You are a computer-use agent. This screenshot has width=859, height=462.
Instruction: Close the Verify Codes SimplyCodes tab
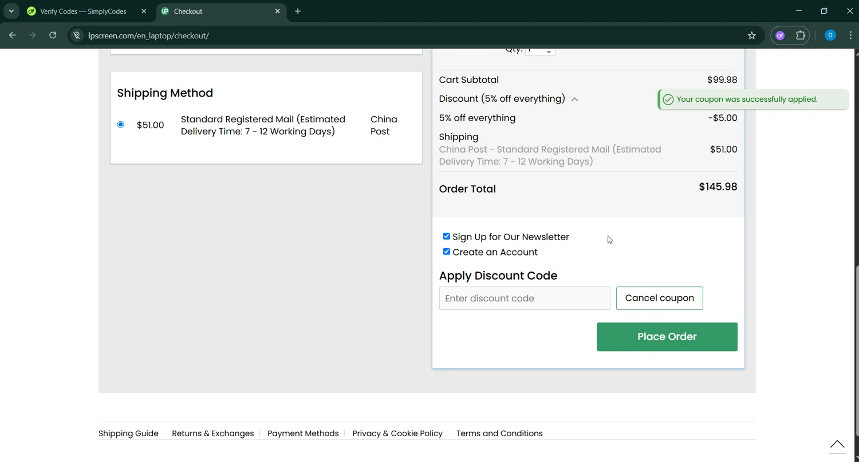click(144, 11)
